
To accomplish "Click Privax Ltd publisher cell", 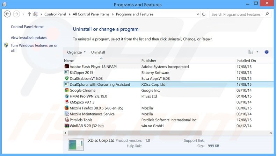I will [x=149, y=96].
